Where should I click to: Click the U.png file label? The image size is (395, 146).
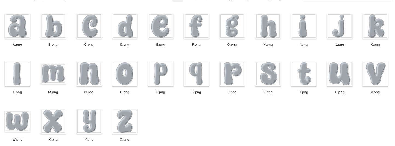click(340, 92)
